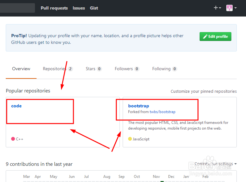246x182 pixels.
Task: Click the pink user avatar icon
Action: (229, 8)
